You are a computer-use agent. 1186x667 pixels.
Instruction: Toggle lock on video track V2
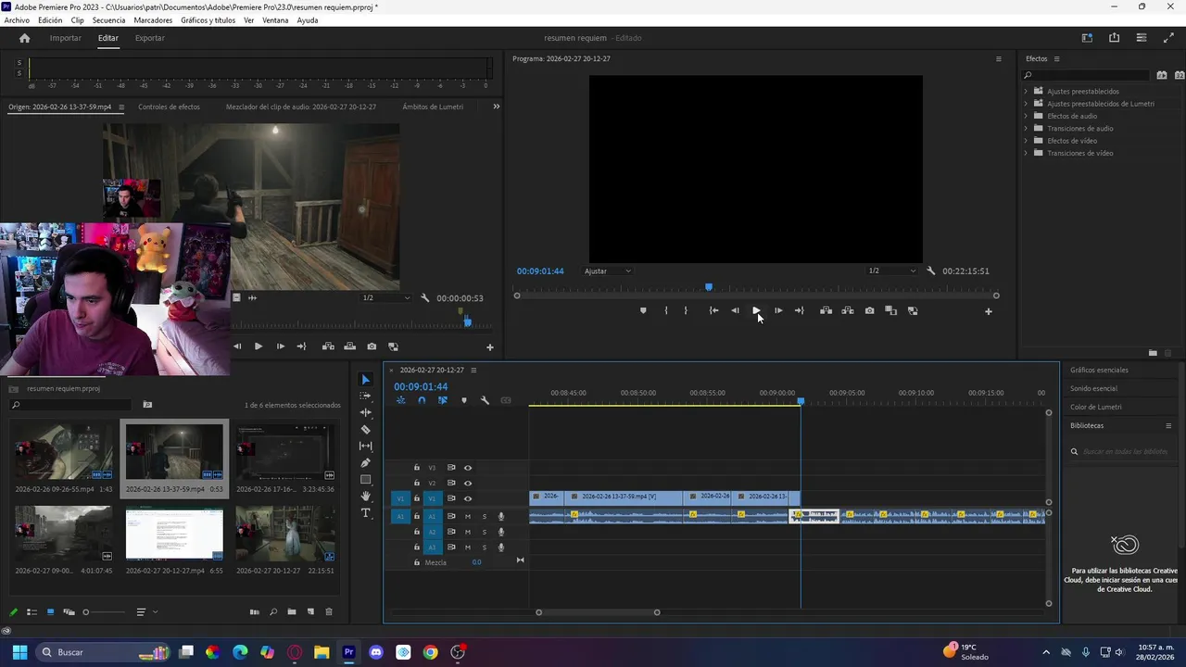click(x=417, y=483)
